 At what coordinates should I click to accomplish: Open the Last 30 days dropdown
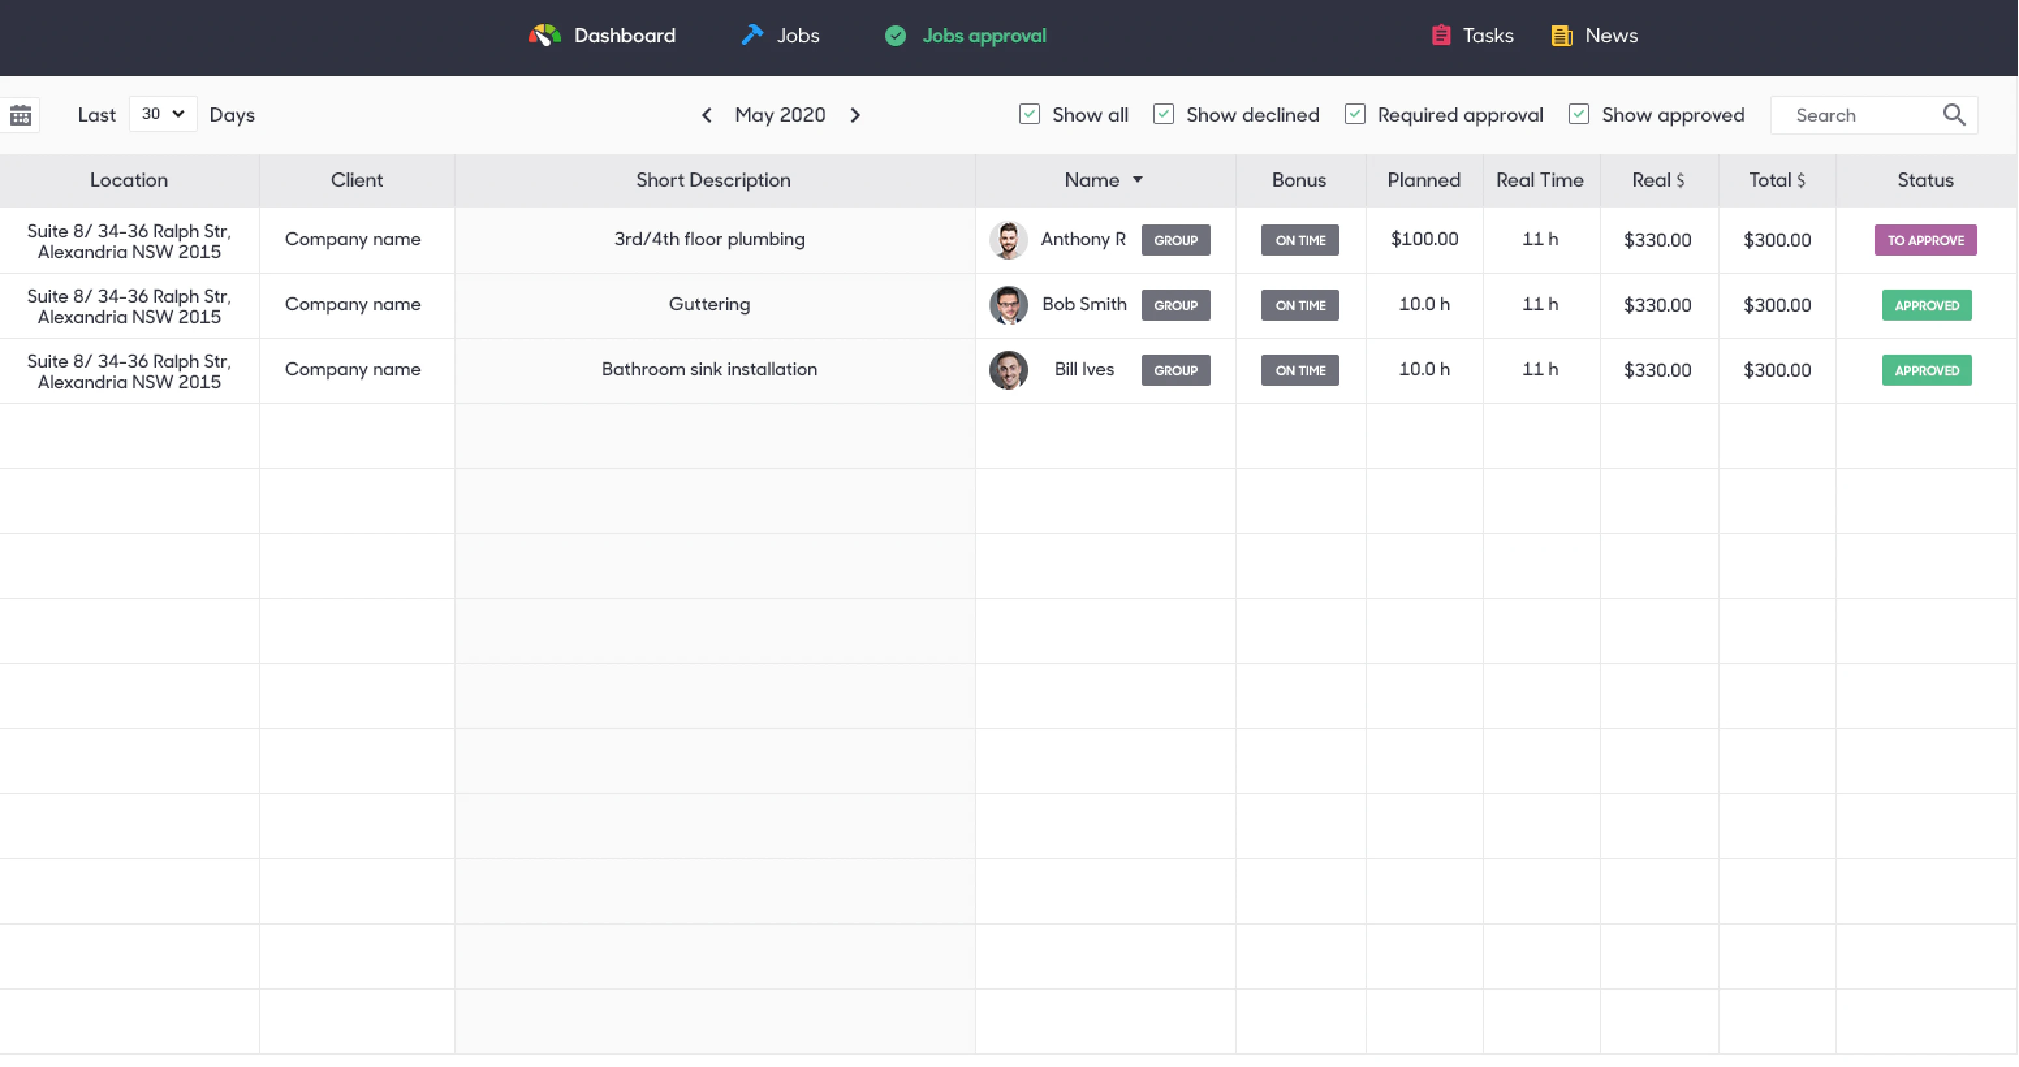click(x=162, y=114)
